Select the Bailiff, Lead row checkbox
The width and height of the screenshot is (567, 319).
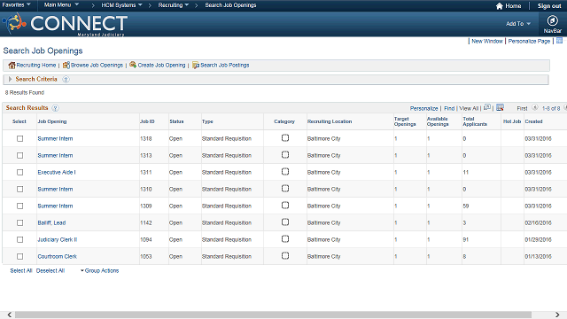click(19, 222)
